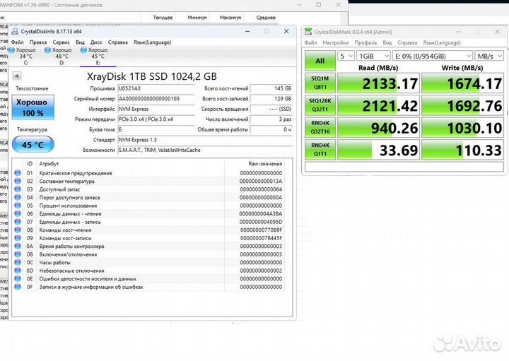Click the Raw-значения column header
This screenshot has width=509, height=361.
(x=265, y=164)
